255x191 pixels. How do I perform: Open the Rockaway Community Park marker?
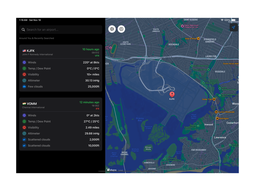165,159
